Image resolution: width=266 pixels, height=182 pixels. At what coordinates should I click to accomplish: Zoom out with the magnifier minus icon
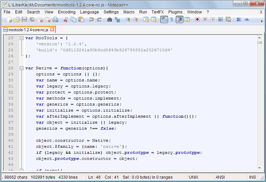[136, 20]
